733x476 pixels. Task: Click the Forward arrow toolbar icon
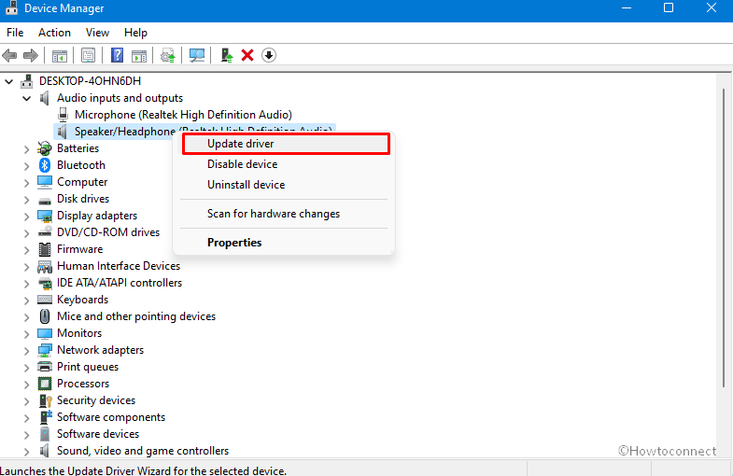point(31,56)
